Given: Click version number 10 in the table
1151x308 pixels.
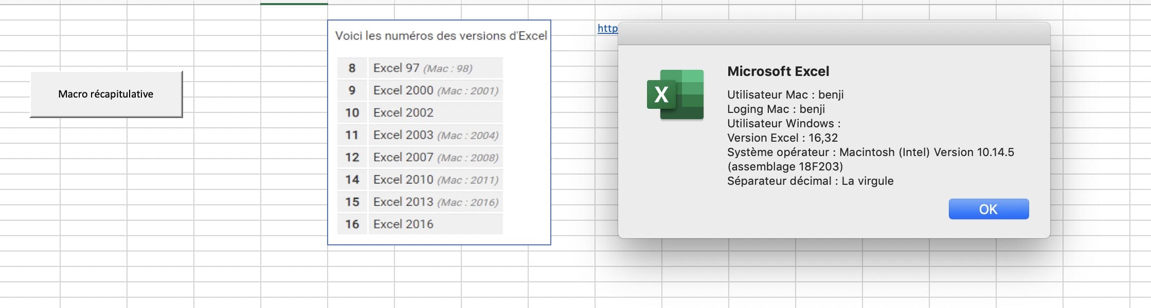Looking at the screenshot, I should [352, 113].
